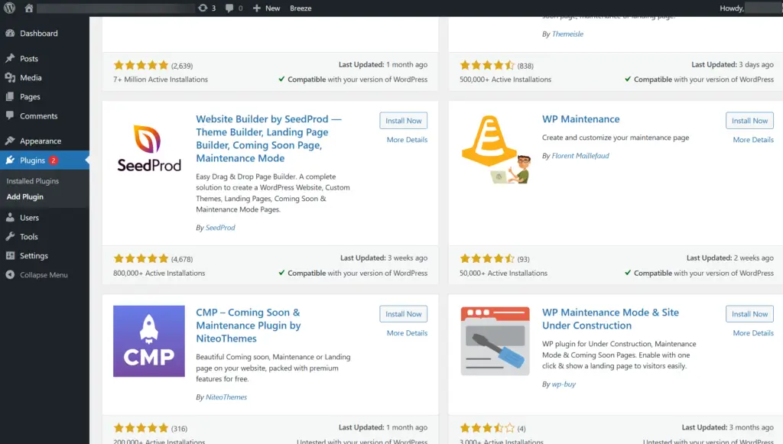Image resolution: width=783 pixels, height=444 pixels.
Task: Open Users via the person icon
Action: [x=11, y=218]
